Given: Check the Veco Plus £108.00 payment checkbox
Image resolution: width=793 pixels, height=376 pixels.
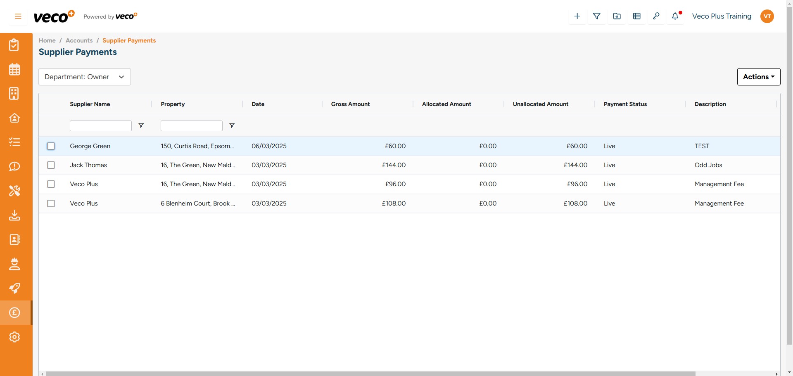Looking at the screenshot, I should [51, 203].
